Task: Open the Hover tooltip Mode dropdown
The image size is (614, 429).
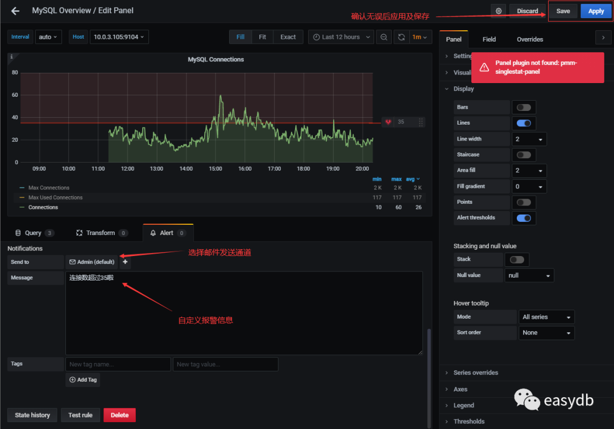Action: coord(546,317)
